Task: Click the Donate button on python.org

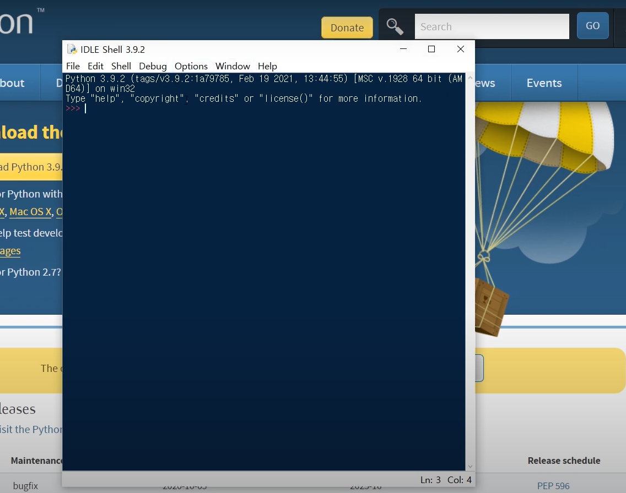Action: click(x=347, y=28)
